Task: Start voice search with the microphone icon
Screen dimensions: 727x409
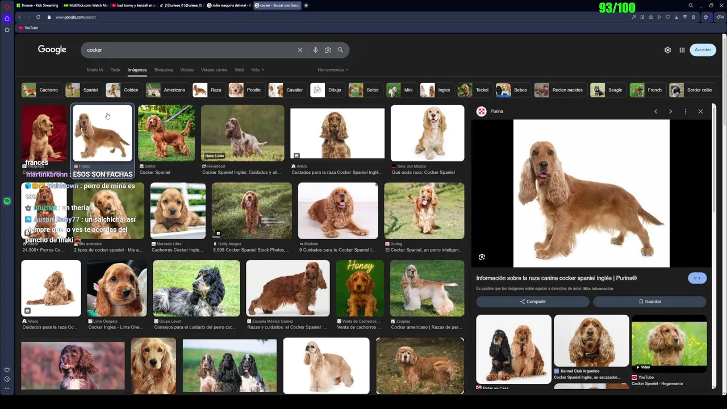Action: [315, 50]
